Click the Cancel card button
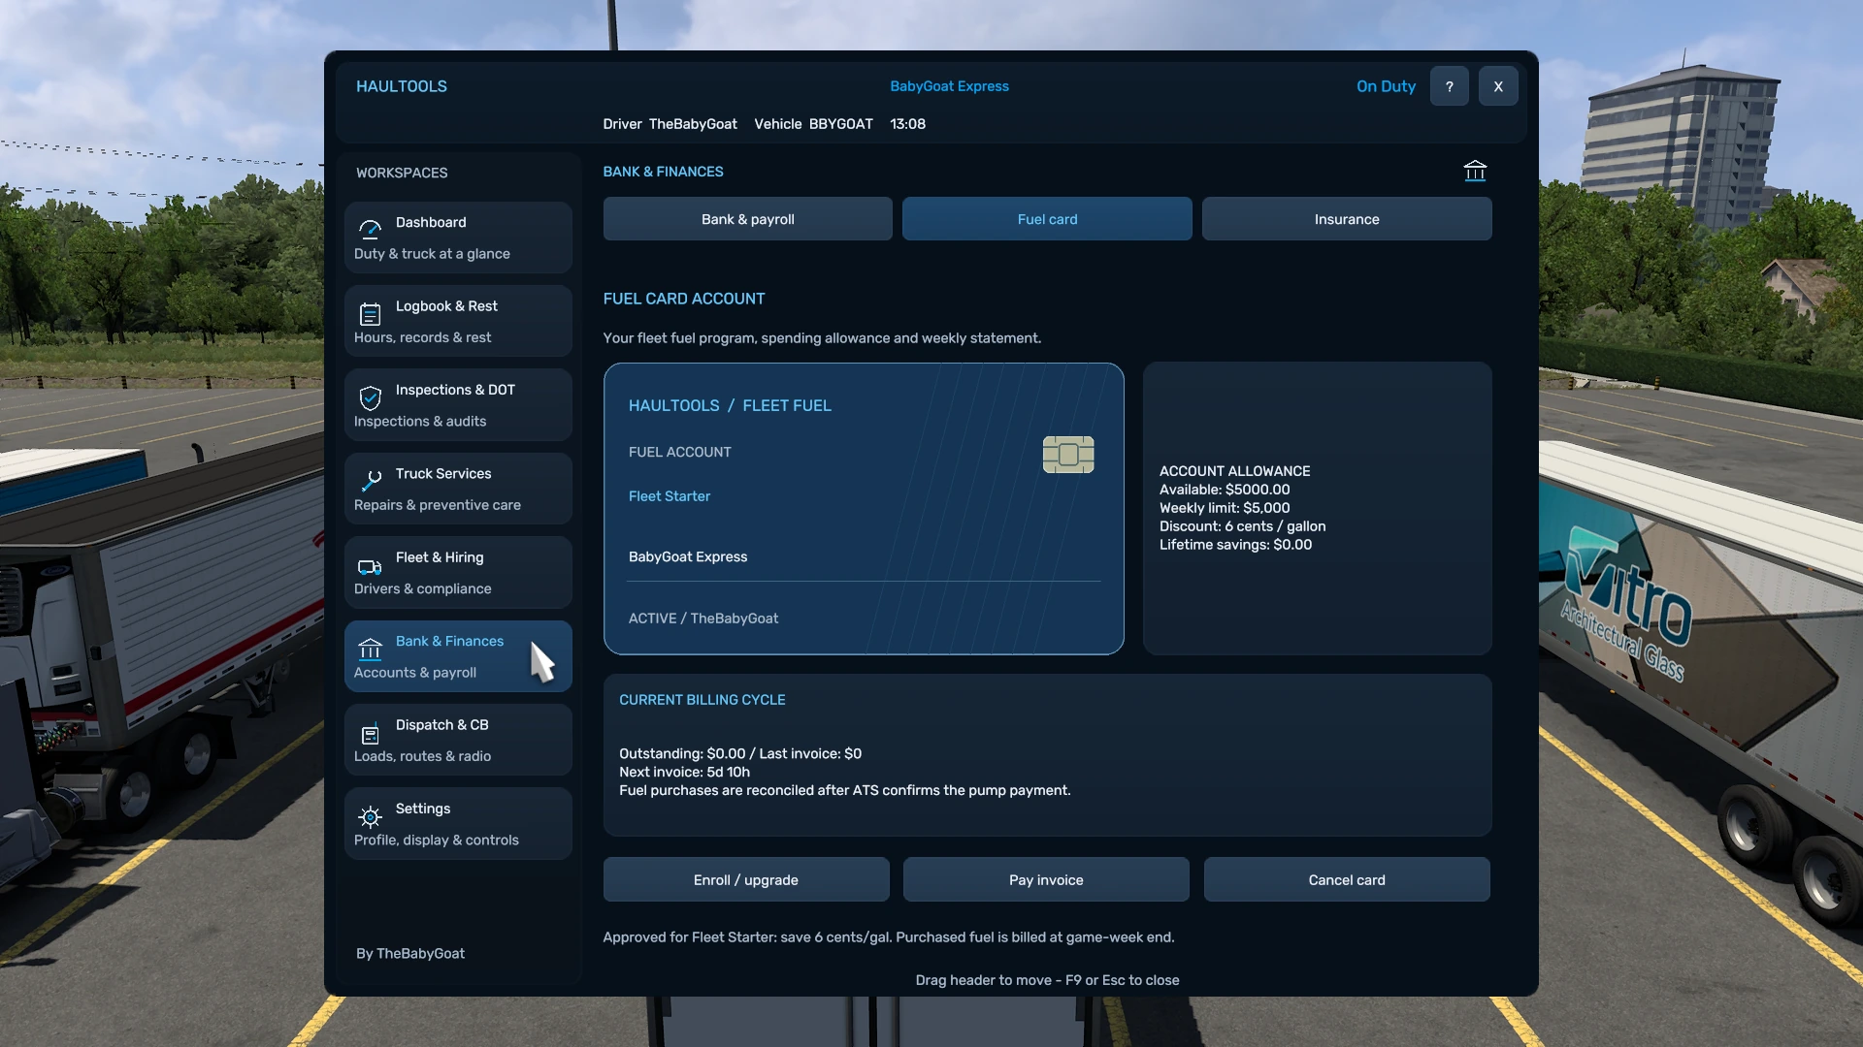This screenshot has height=1047, width=1863. (1347, 879)
